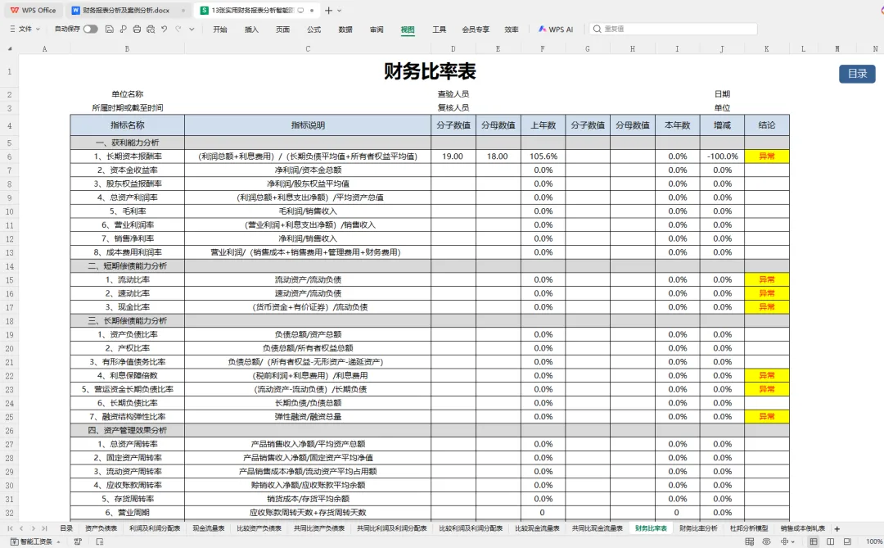Open the 会员专享 ribbon tab

pos(476,29)
